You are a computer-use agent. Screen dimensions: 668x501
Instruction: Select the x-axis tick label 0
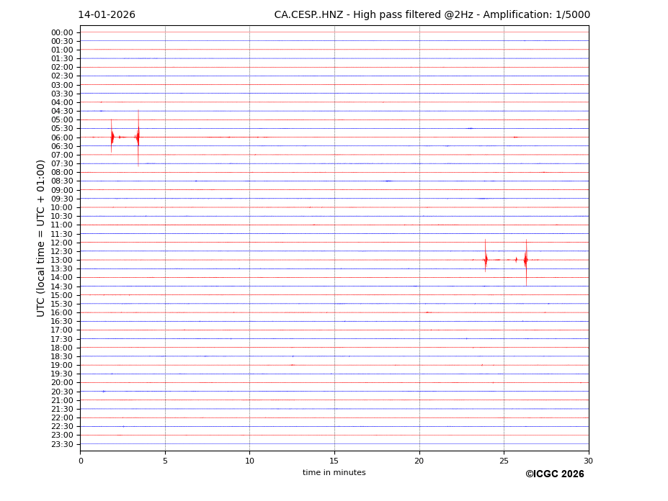point(81,461)
